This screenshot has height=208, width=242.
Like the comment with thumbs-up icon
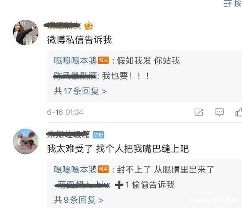pyautogui.click(x=238, y=112)
